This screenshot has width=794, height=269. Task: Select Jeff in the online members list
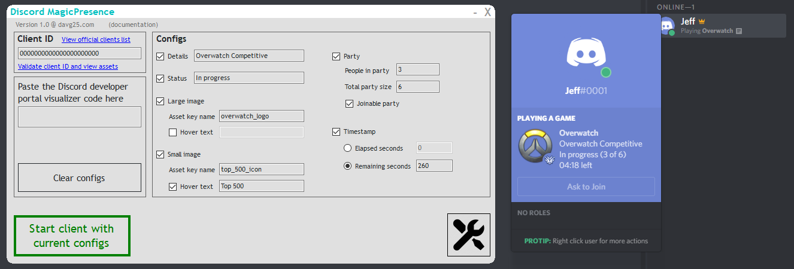pos(720,26)
